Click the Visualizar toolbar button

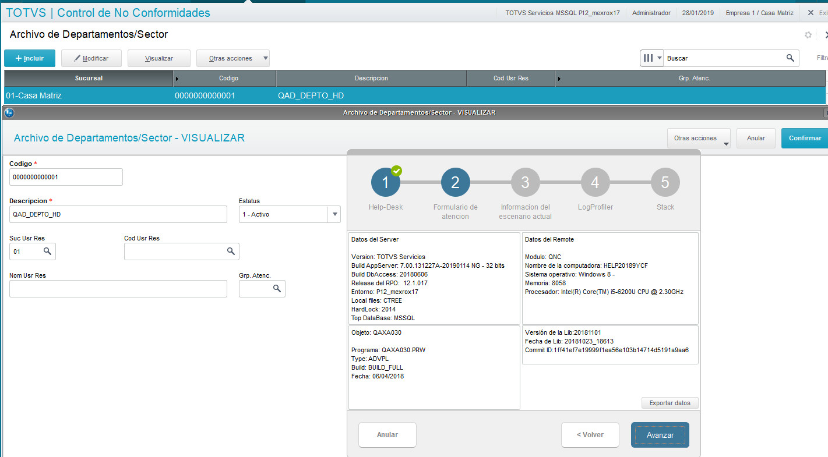[x=159, y=58]
